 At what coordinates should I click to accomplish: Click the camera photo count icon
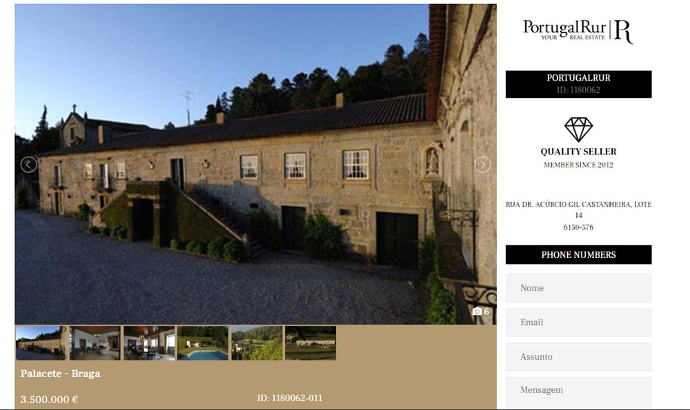[x=477, y=311]
